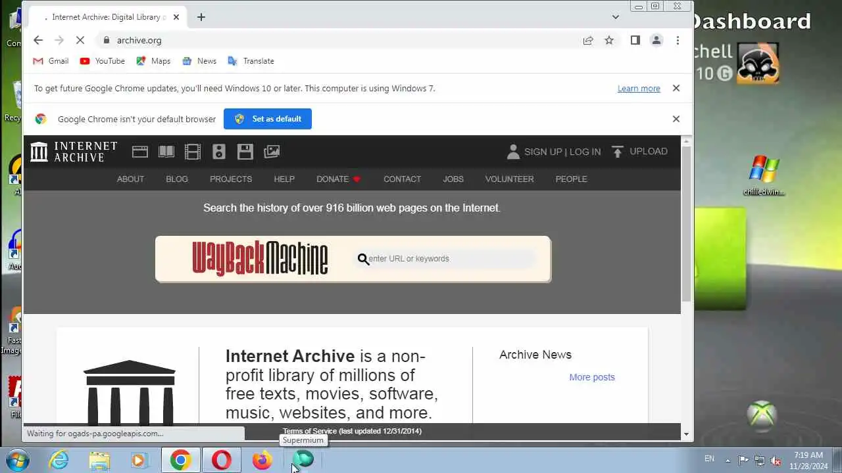
Task: Click the UPLOAD link text
Action: pyautogui.click(x=649, y=151)
